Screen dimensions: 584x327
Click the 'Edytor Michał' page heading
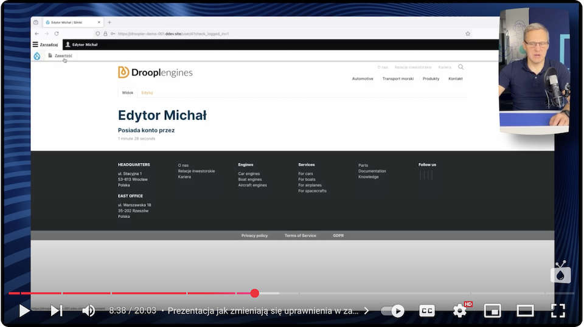(162, 115)
